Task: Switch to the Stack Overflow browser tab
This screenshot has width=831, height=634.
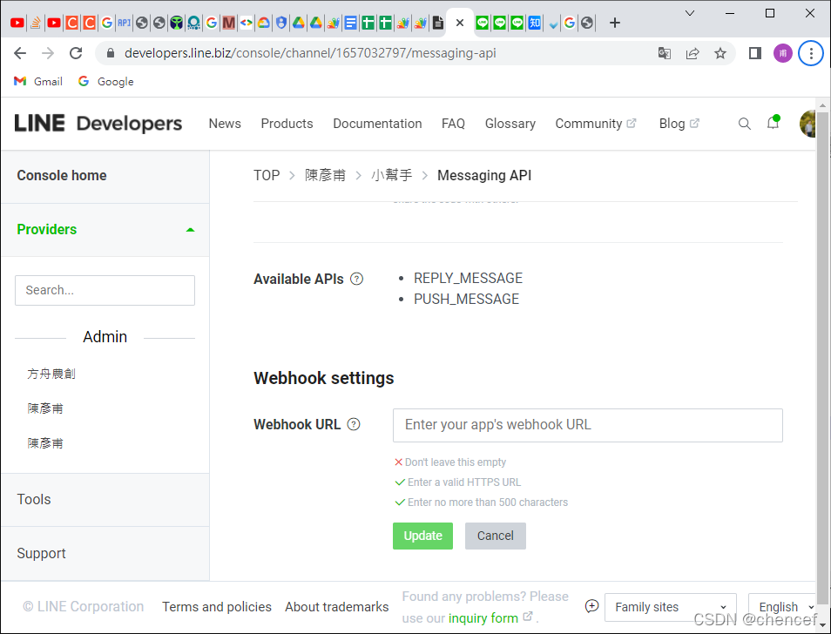Action: coord(36,23)
